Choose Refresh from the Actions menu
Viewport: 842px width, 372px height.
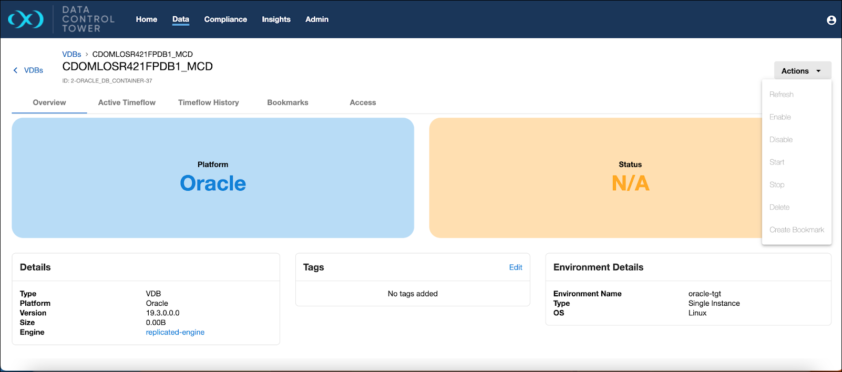click(x=781, y=95)
